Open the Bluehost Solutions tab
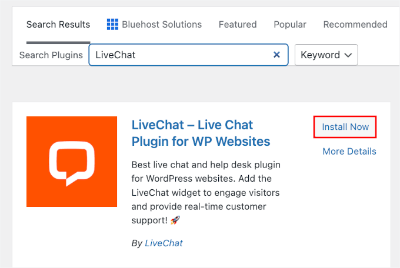Image resolution: width=400 pixels, height=268 pixels. (x=154, y=25)
